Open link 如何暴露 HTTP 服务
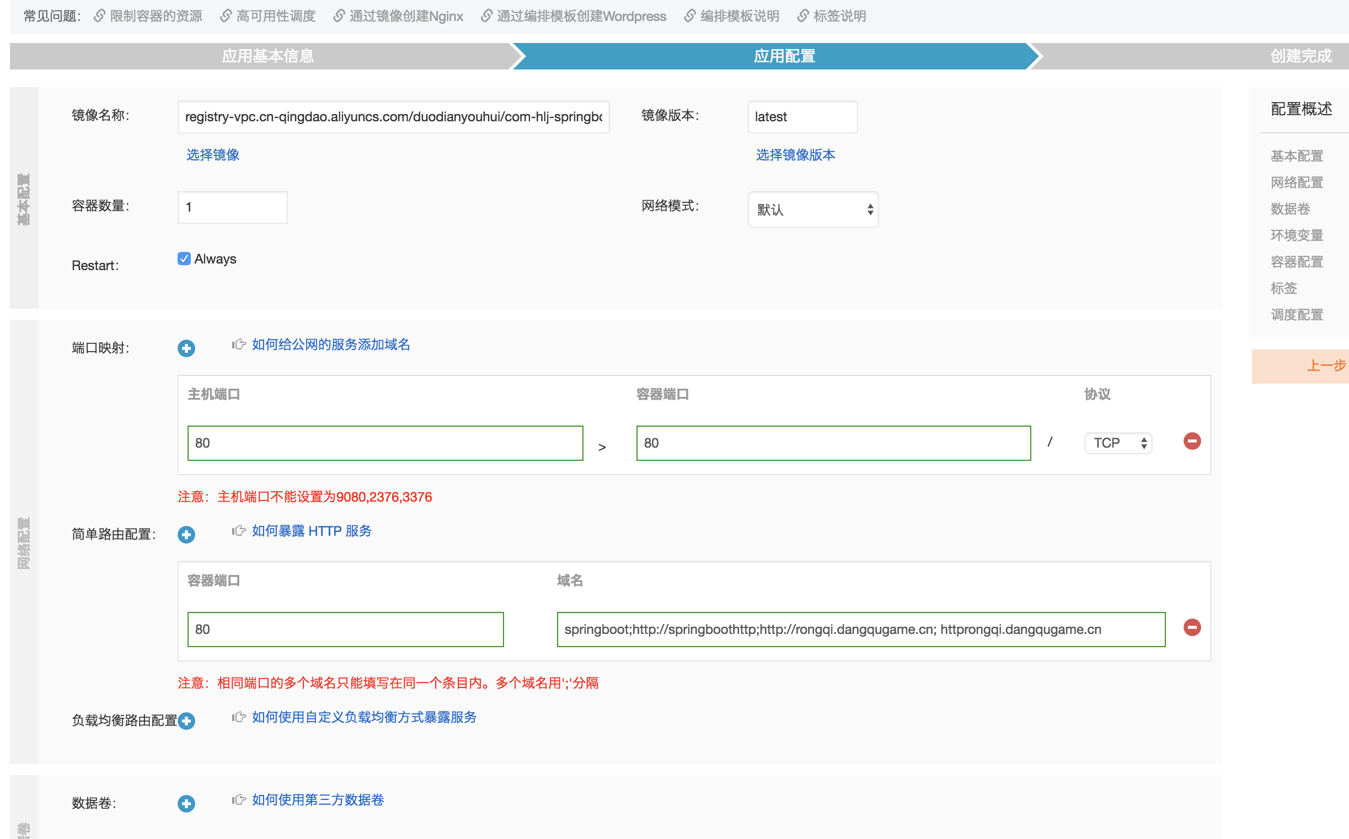 tap(312, 531)
